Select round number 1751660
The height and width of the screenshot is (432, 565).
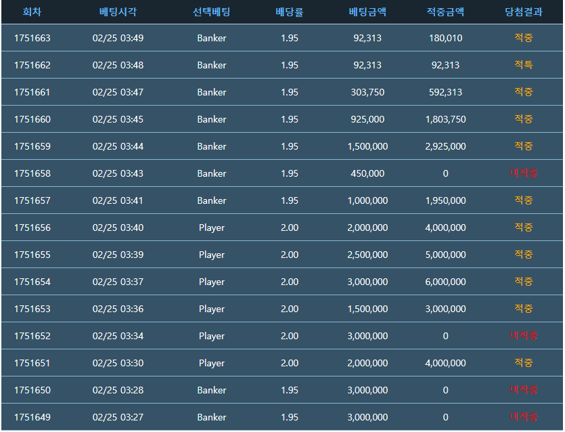[x=32, y=119]
